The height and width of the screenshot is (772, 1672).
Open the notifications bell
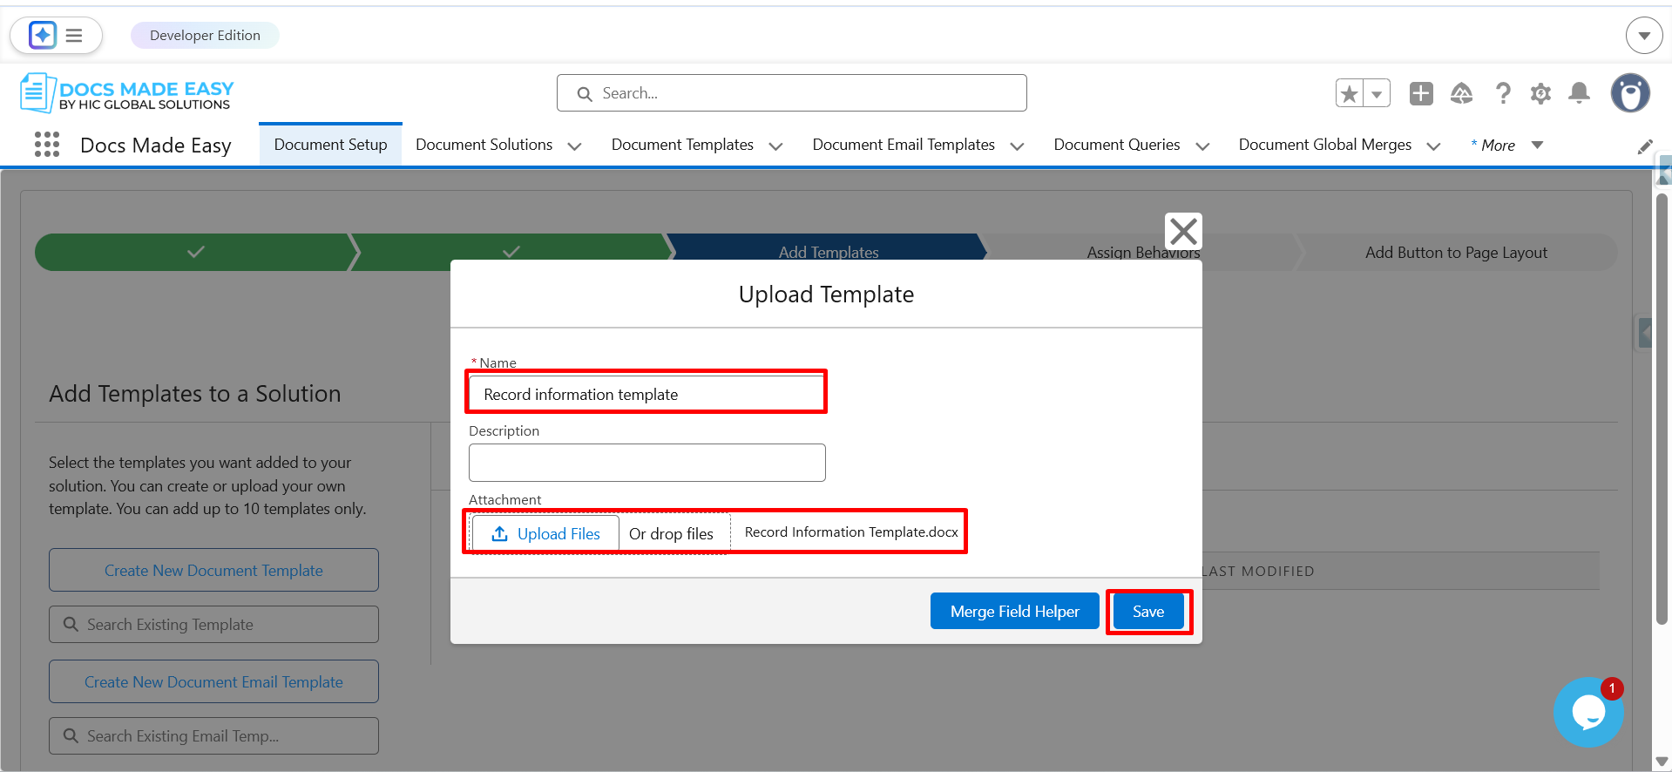1579,93
